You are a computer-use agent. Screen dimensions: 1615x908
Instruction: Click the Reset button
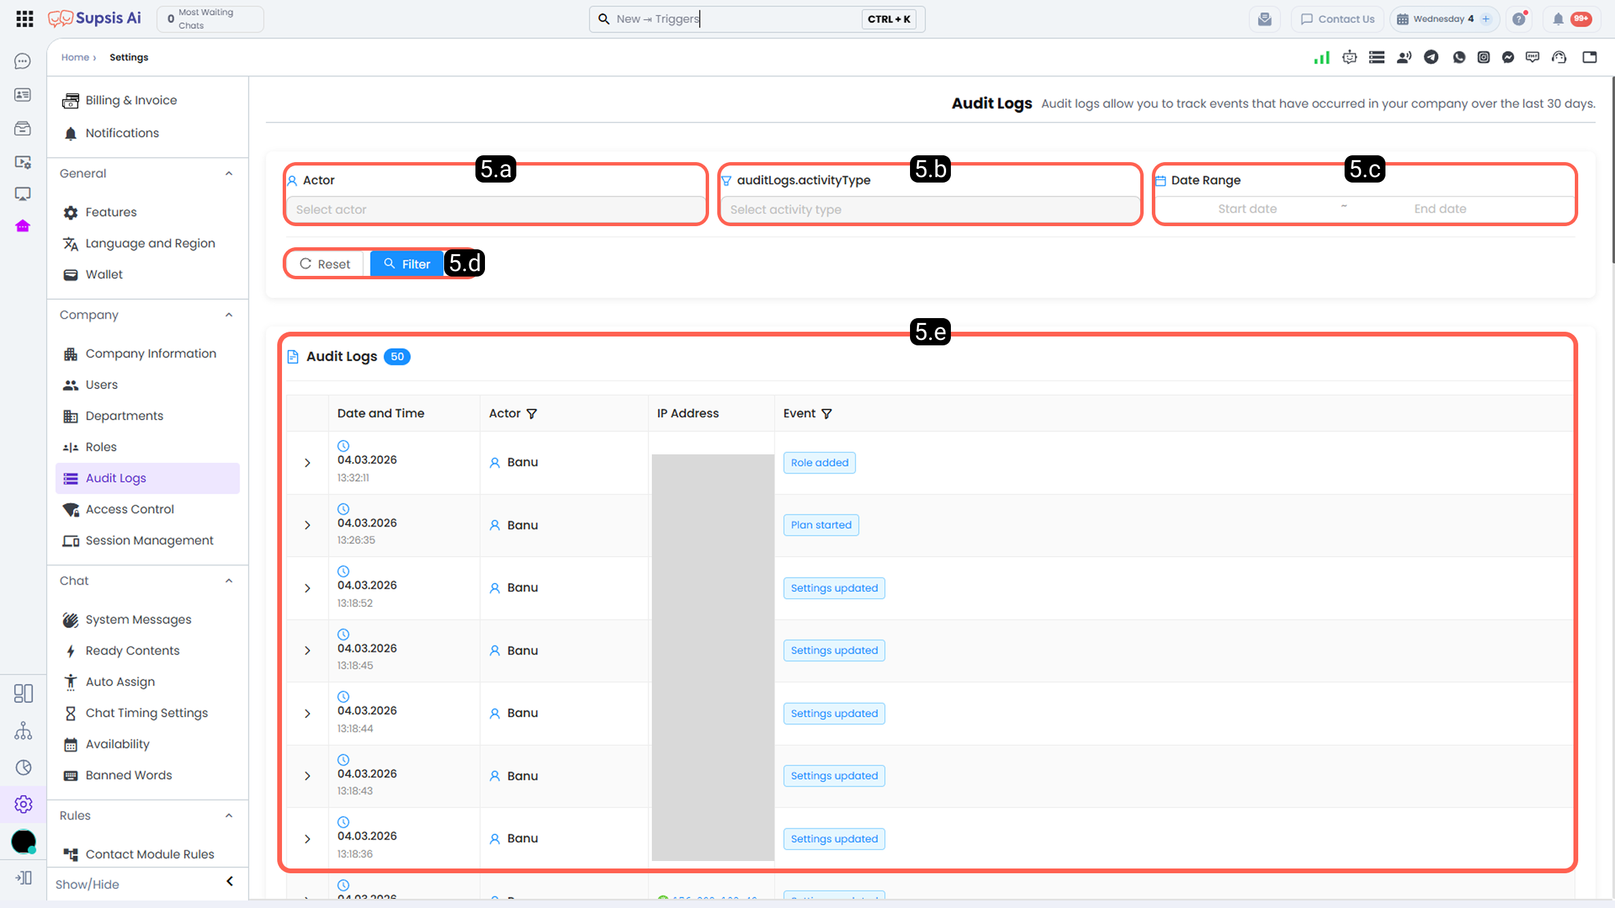[326, 264]
